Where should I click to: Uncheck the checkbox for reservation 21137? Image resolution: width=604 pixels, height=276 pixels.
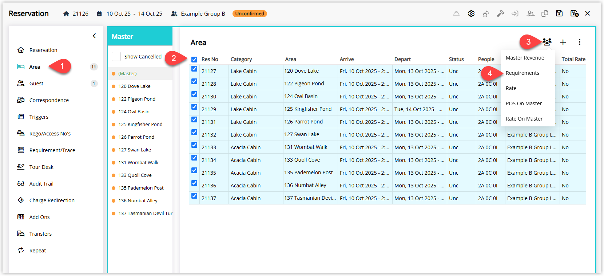(x=194, y=196)
